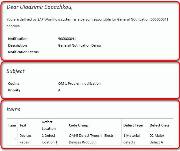Viewport: 180px width, 151px height.
Task: Select 'General Notification Demo' description text
Action: tap(79, 45)
